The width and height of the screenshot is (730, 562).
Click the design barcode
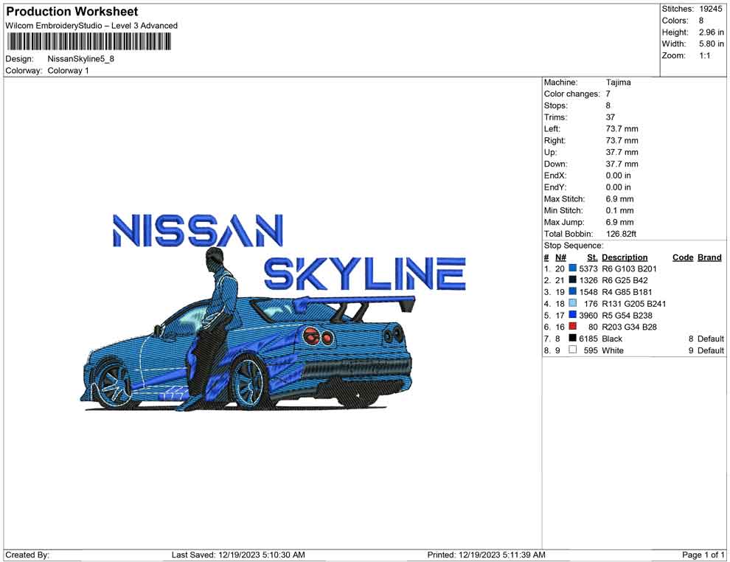pos(88,42)
